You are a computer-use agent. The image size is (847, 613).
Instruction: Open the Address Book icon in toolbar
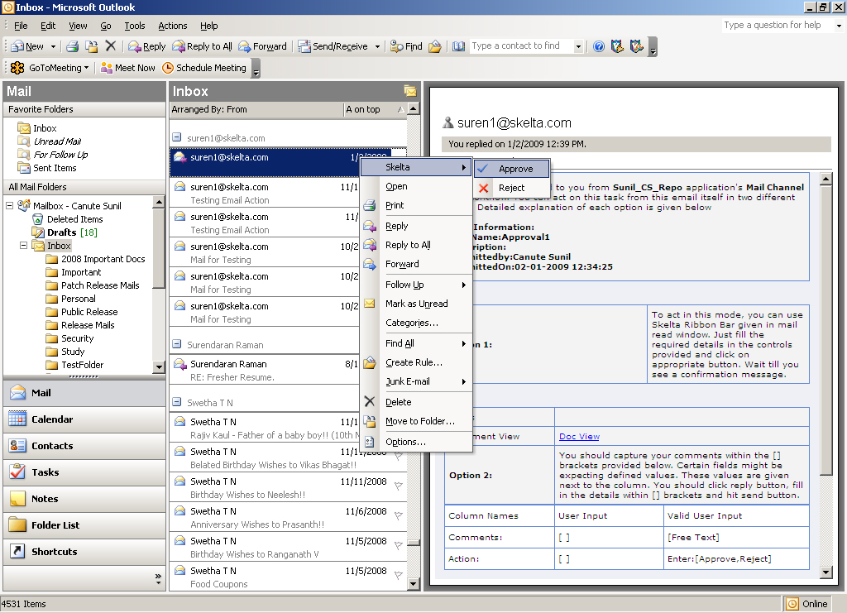(459, 47)
